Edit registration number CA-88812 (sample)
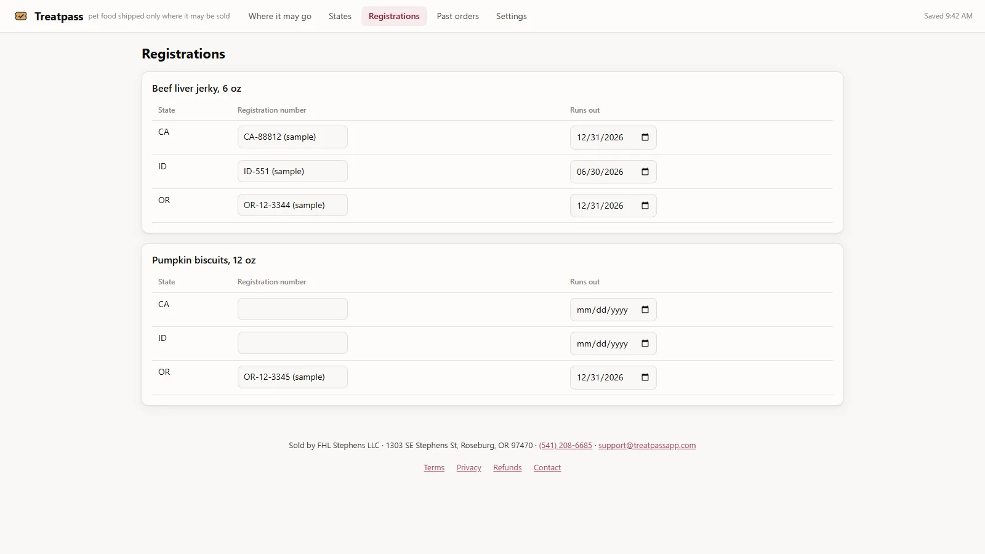 pyautogui.click(x=292, y=137)
